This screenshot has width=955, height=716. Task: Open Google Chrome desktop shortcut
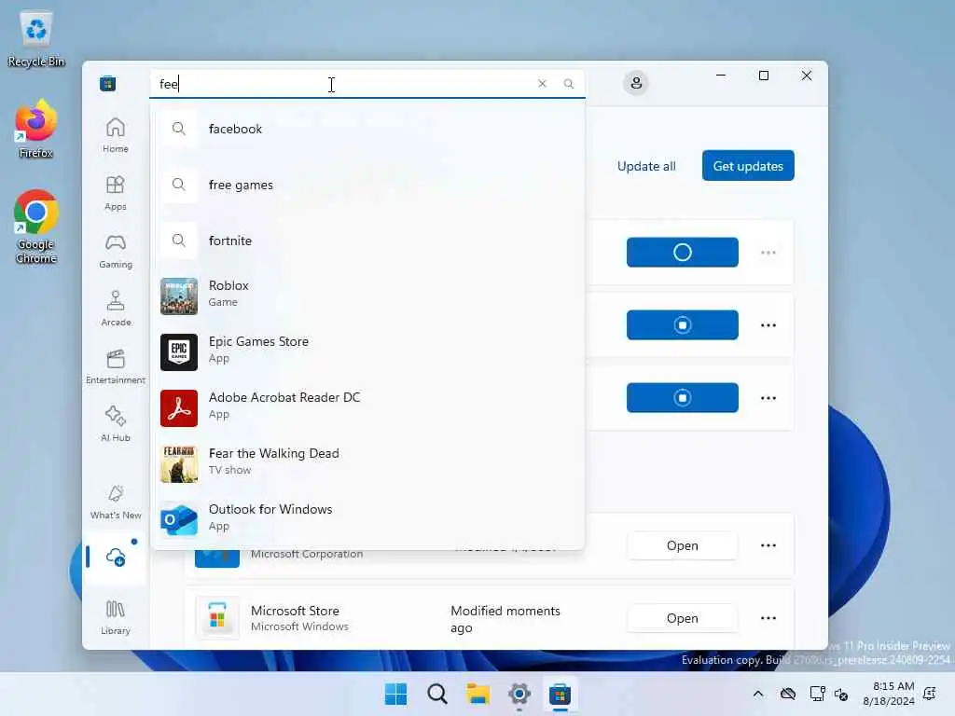[x=36, y=227]
